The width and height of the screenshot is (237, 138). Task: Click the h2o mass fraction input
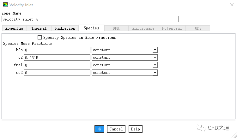[57, 50]
